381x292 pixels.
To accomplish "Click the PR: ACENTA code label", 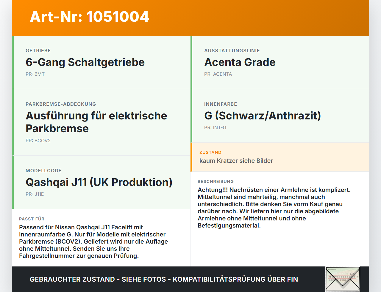I will (x=218, y=74).
